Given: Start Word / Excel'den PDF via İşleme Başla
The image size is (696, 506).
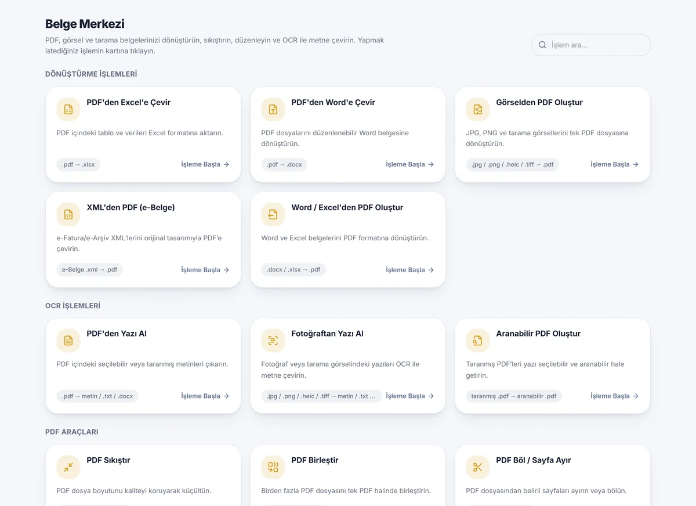Looking at the screenshot, I should (x=410, y=270).
